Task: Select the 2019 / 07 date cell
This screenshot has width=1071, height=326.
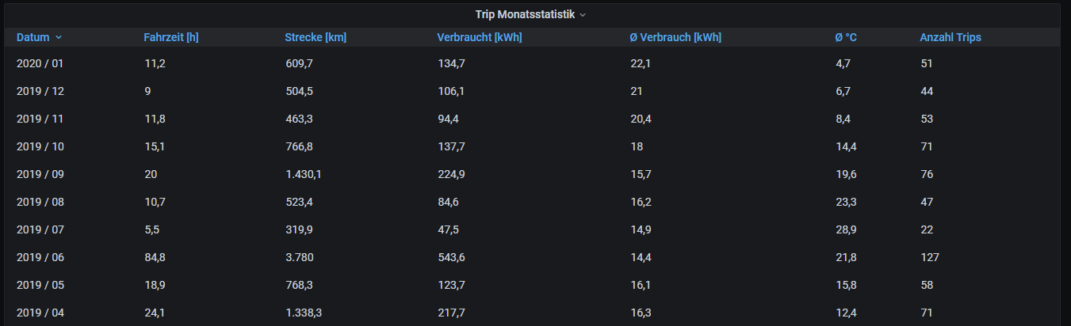Action: pyautogui.click(x=39, y=229)
